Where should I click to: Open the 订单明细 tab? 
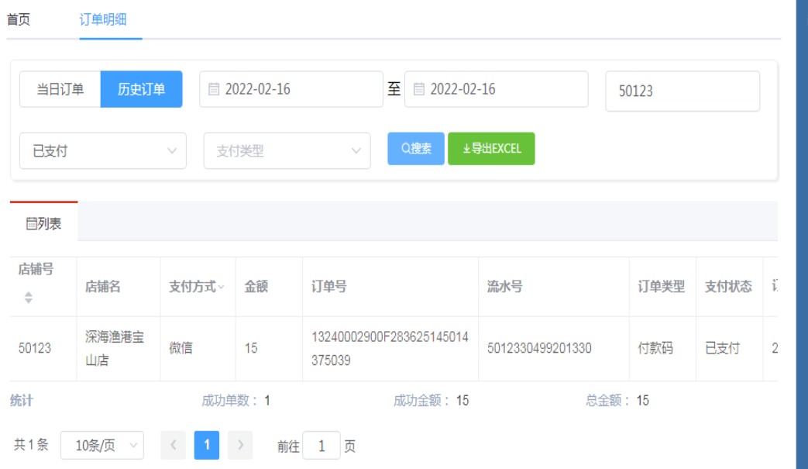[x=103, y=20]
